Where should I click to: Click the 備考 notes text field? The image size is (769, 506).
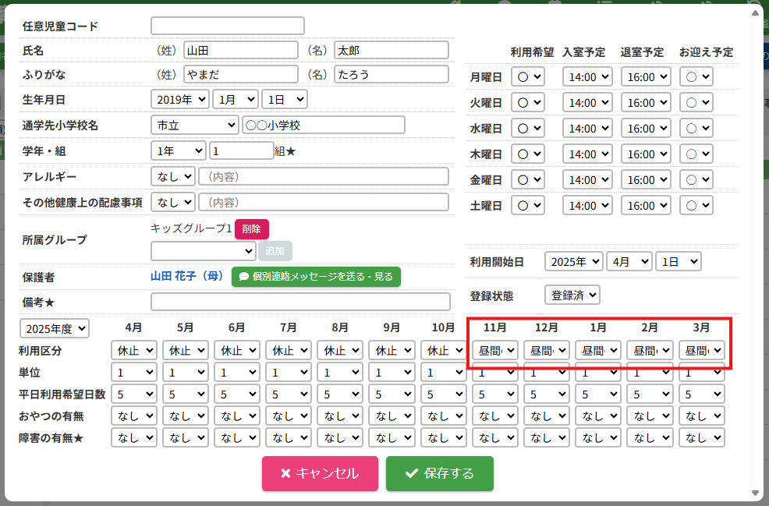point(300,302)
